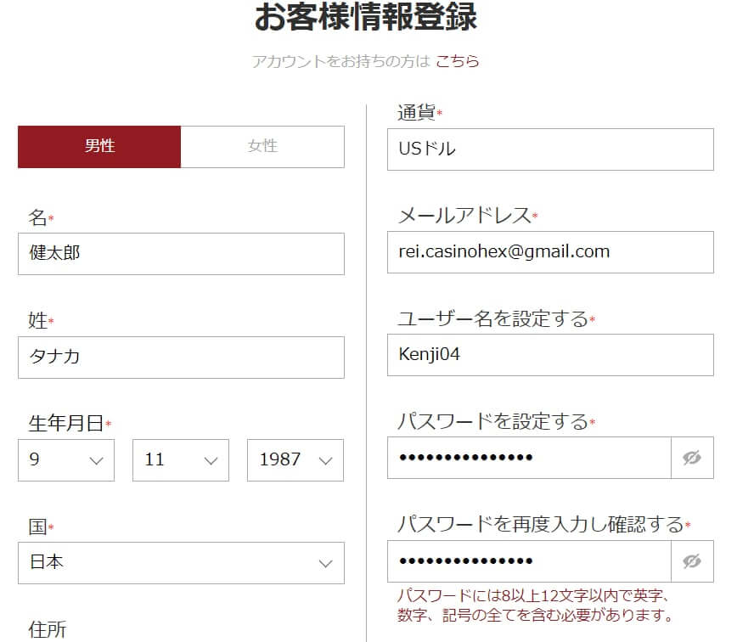The width and height of the screenshot is (737, 642).
Task: Click the メールアドレス email input field
Action: click(x=550, y=252)
